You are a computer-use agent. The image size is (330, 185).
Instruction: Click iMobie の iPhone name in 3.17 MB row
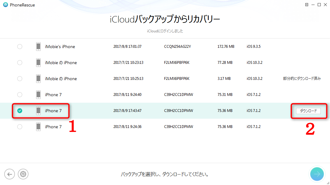pos(61,79)
